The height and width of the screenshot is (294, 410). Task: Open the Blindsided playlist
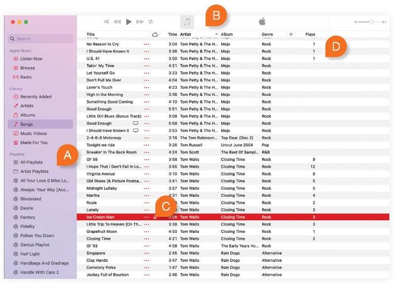pos(32,198)
